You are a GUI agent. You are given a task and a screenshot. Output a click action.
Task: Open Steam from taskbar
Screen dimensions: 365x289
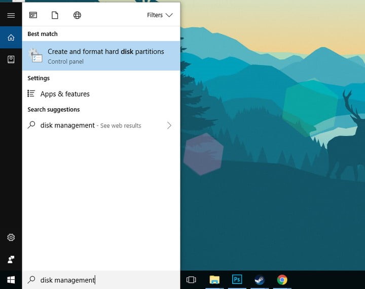(260, 280)
